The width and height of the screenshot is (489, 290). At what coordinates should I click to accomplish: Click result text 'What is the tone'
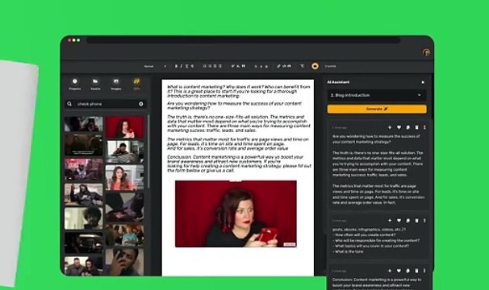[348, 251]
